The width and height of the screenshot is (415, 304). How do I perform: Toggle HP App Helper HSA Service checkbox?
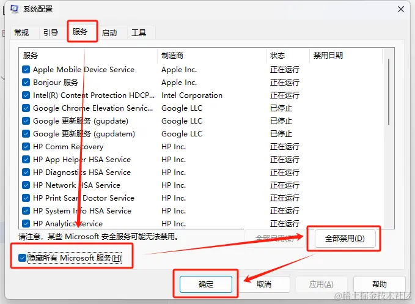[26, 160]
